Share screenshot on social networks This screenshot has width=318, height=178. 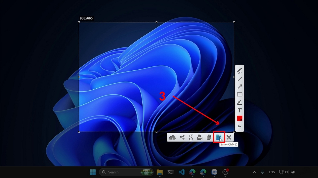pos(182,137)
